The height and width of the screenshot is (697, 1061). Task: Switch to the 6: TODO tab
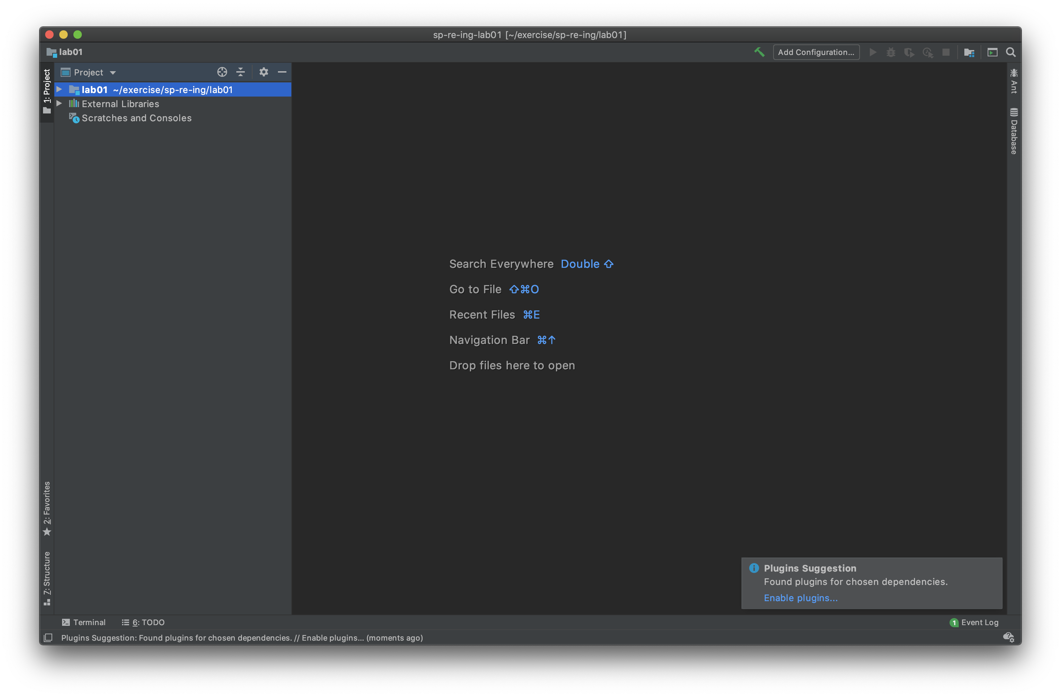[x=144, y=622]
